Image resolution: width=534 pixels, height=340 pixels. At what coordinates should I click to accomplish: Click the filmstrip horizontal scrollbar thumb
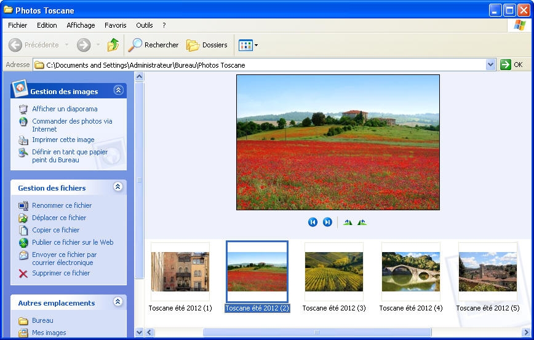[x=317, y=332]
